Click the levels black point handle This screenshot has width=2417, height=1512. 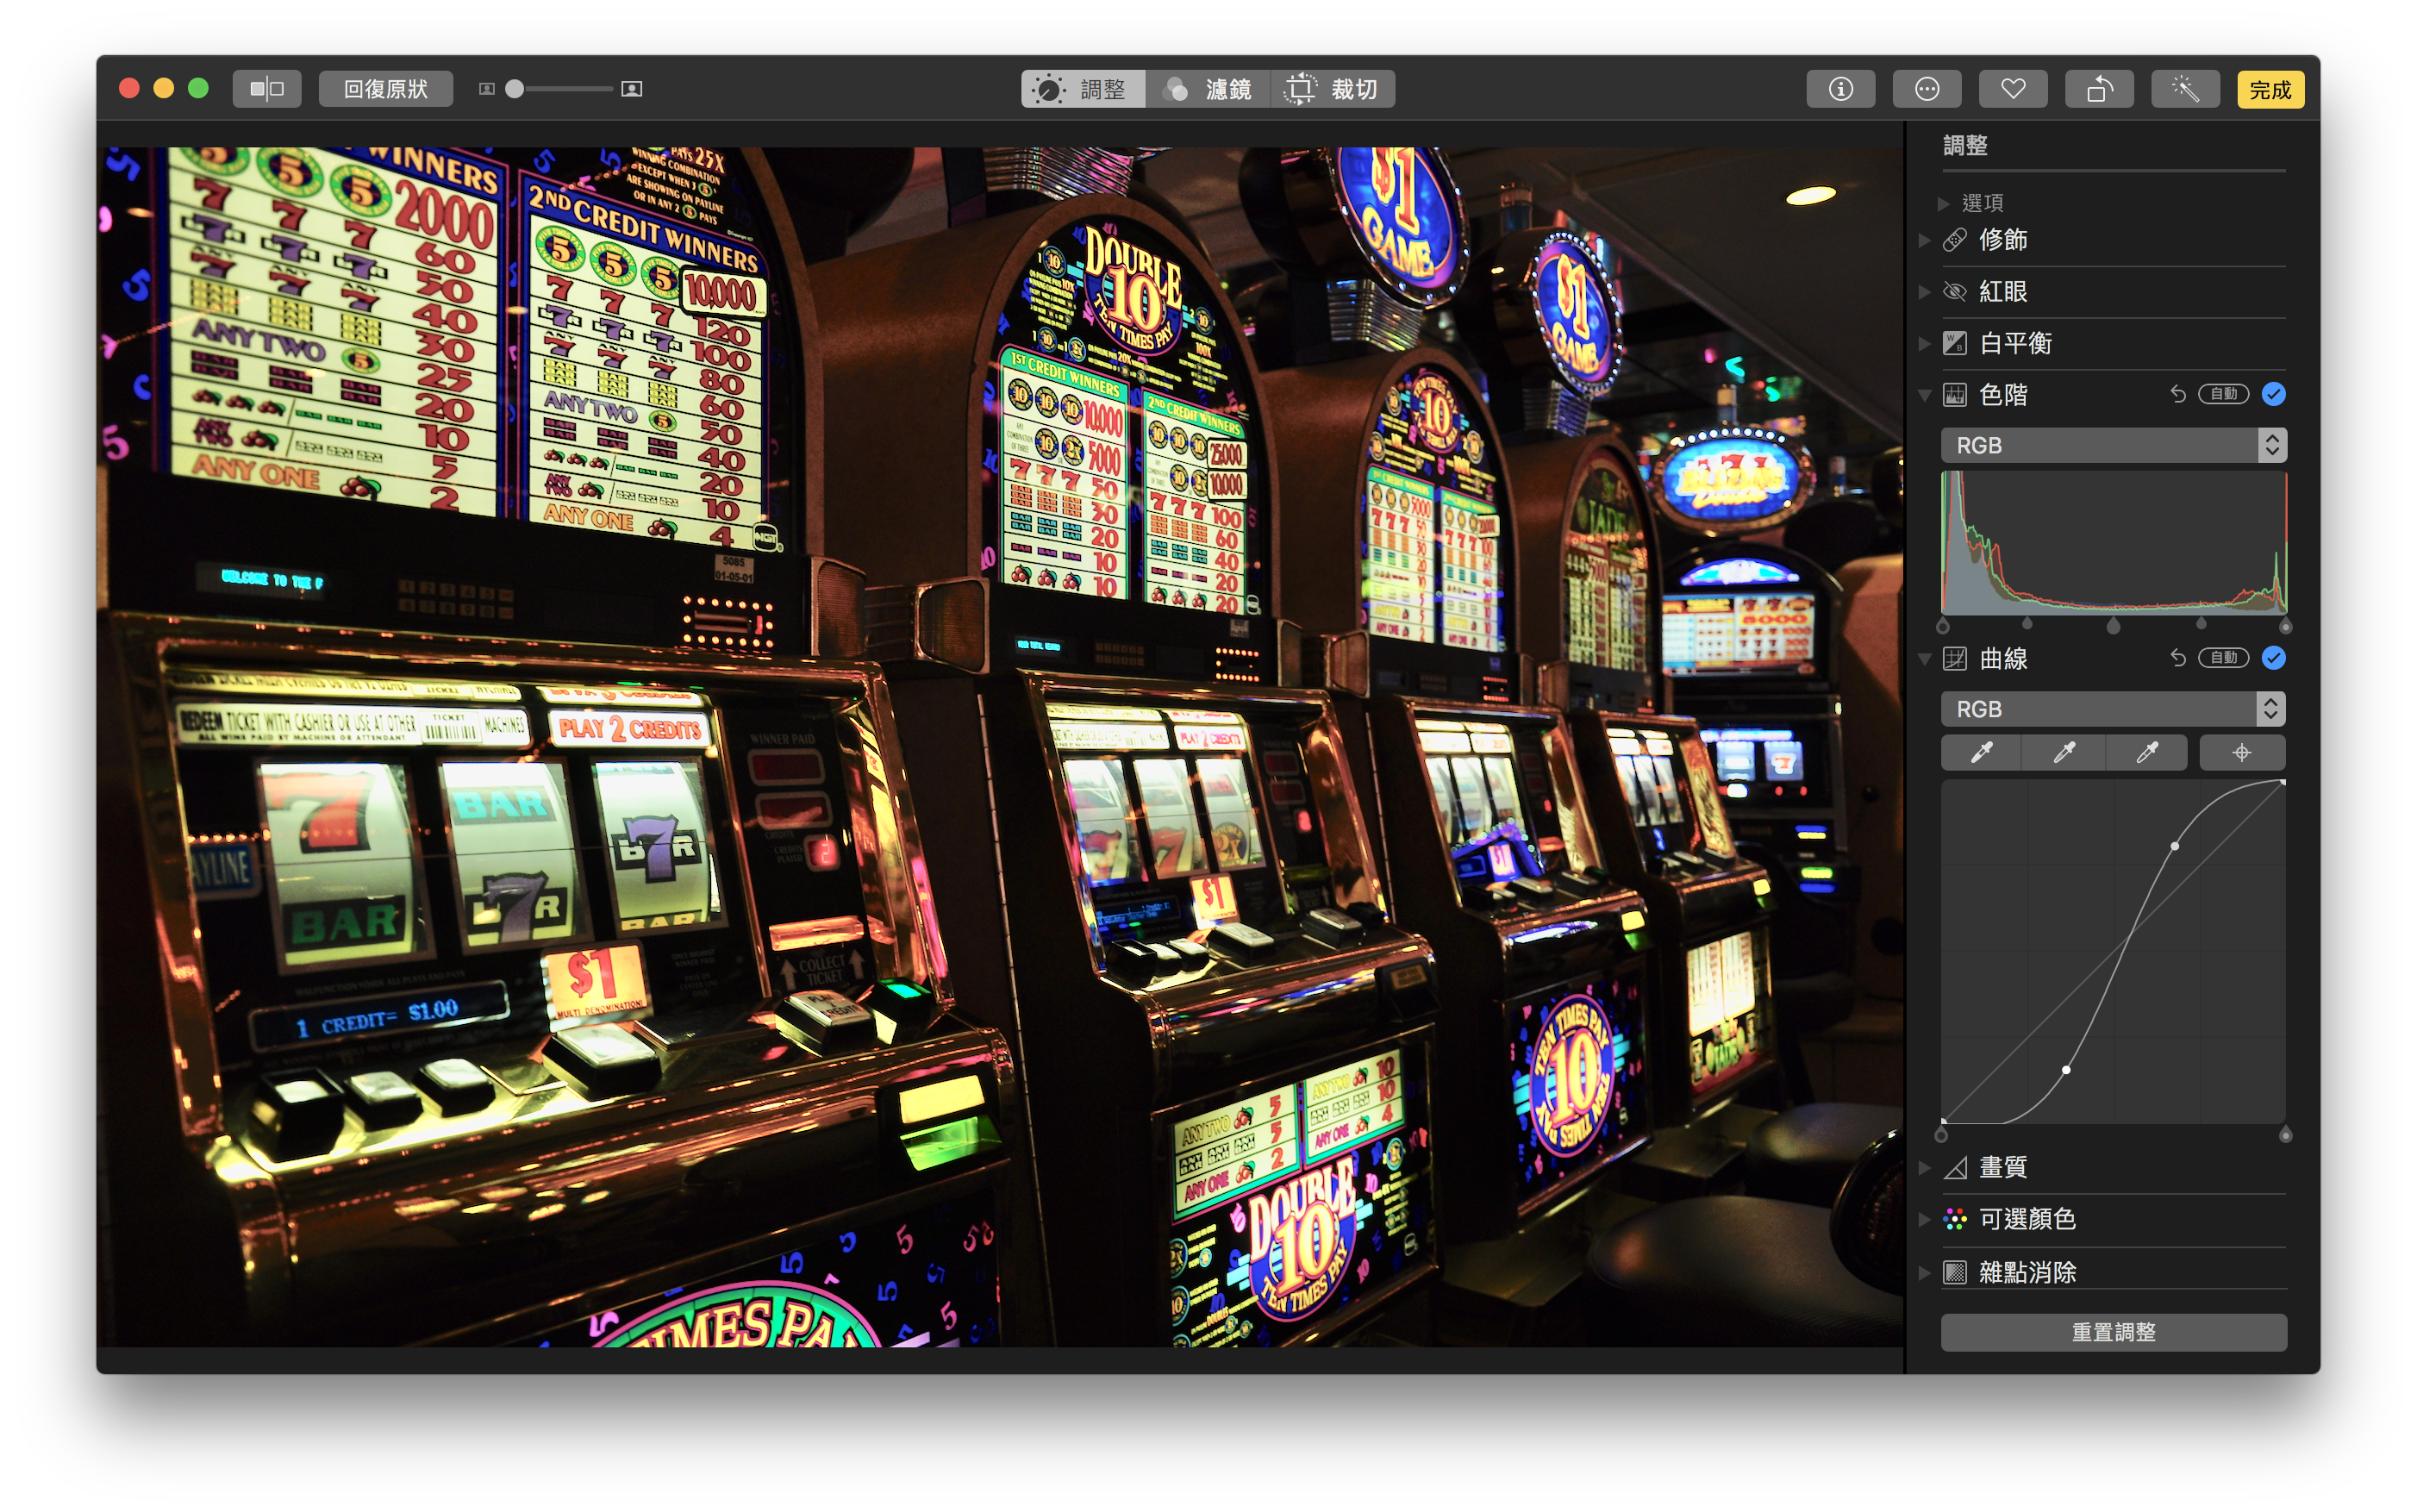[1943, 626]
